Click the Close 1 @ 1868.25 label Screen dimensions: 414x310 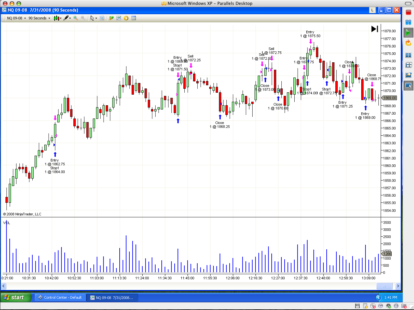coord(220,125)
